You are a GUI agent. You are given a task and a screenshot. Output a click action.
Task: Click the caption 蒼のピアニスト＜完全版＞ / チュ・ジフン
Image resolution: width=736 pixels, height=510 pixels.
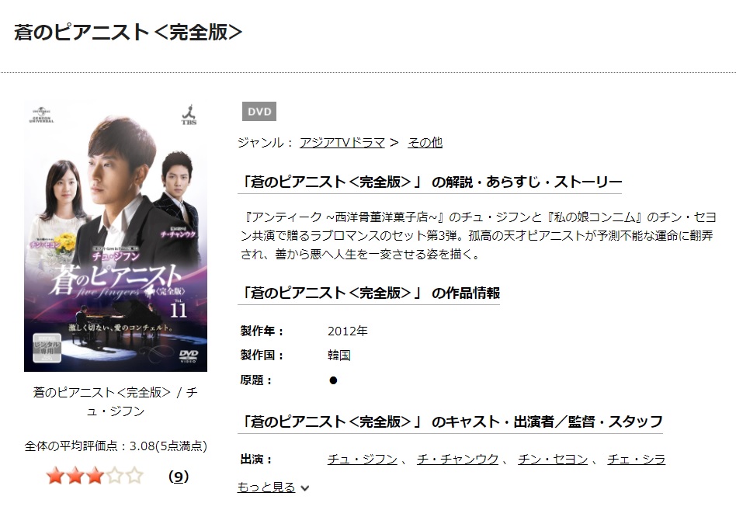[x=116, y=401]
